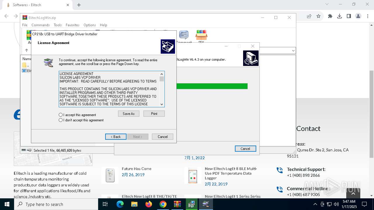The image size is (374, 210).
Task: Open Chrome downloads icon
Action: coord(340,16)
